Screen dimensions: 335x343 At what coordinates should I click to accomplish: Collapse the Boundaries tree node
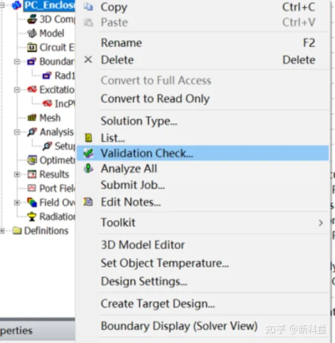17,62
